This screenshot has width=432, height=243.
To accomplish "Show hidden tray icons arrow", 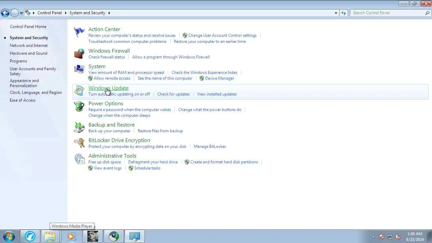I will click(x=373, y=237).
